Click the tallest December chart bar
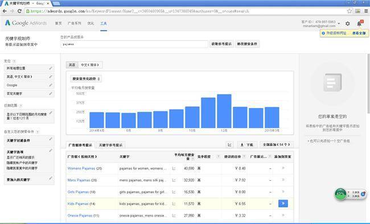370x224 pixels. [224, 111]
